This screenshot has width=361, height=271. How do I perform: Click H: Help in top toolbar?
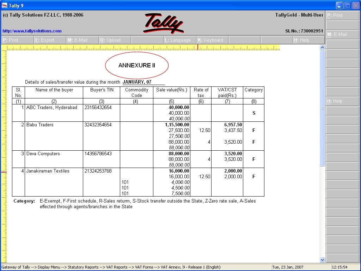309,40
